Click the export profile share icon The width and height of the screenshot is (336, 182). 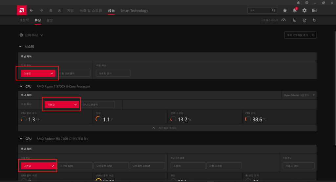pyautogui.click(x=304, y=20)
